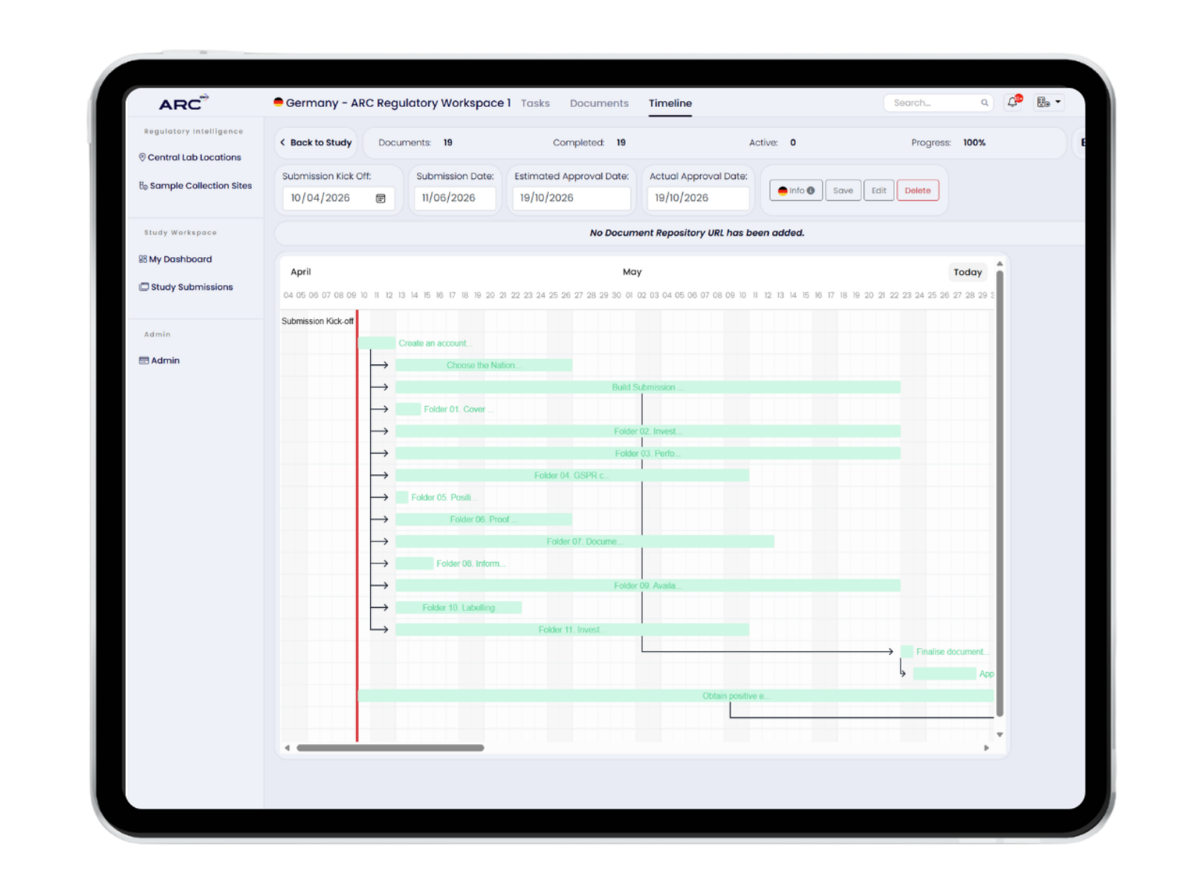Screen dimensions: 1204x892
Task: Select the Folder 04 GSPR gantt bar
Action: pyautogui.click(x=572, y=476)
